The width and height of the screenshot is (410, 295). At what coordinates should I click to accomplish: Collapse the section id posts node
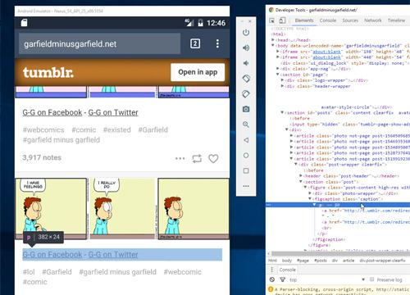point(282,112)
